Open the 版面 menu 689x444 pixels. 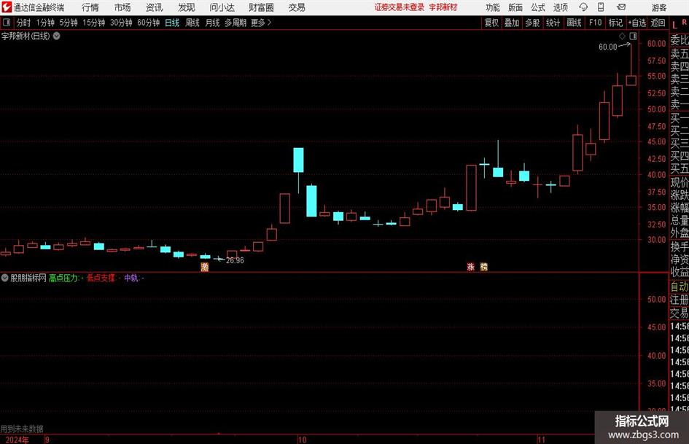pyautogui.click(x=515, y=7)
